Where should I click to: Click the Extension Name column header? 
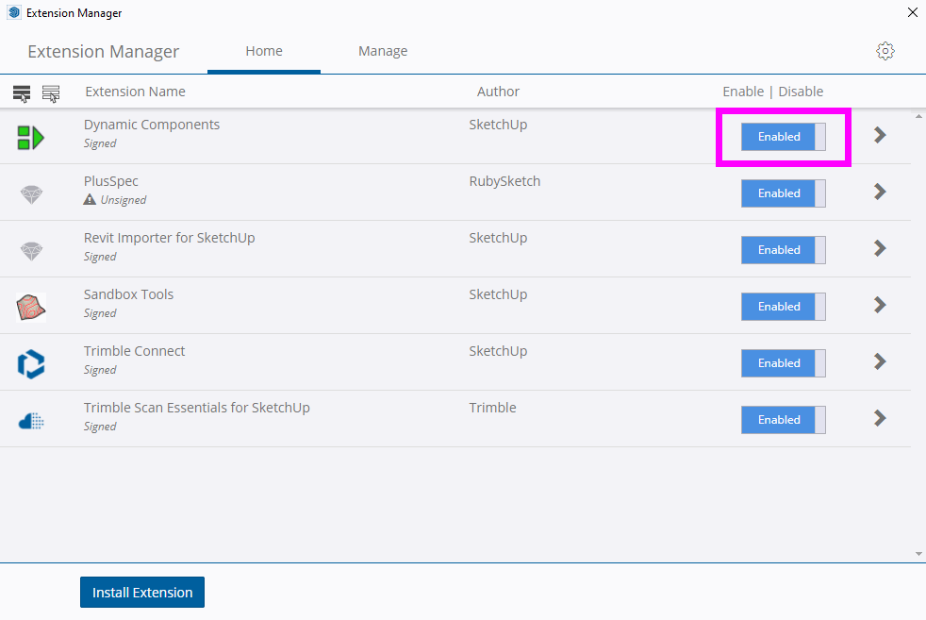point(135,92)
